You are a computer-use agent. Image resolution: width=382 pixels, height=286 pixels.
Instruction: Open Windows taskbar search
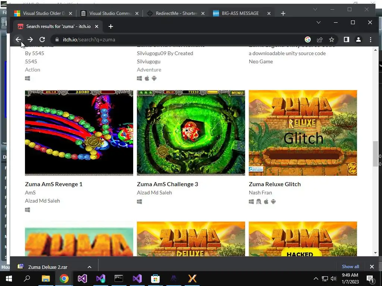pos(27,279)
